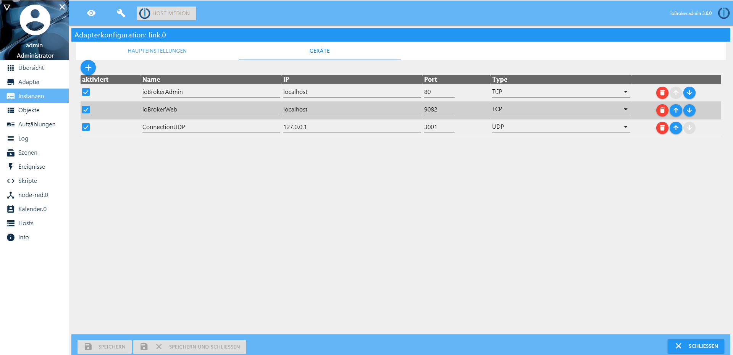Click the eye visibility icon in top toolbar
The image size is (733, 355).
91,13
